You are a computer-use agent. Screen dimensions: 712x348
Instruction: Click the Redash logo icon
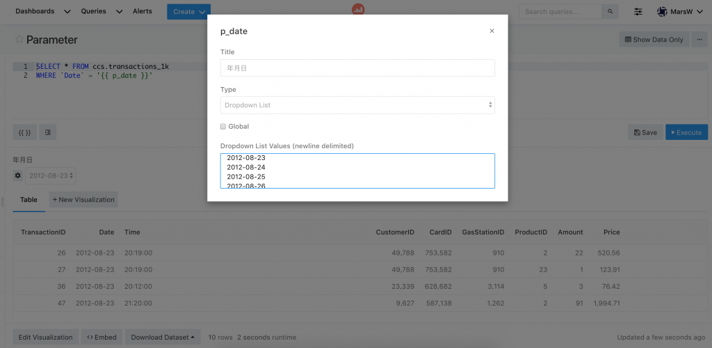pos(358,9)
